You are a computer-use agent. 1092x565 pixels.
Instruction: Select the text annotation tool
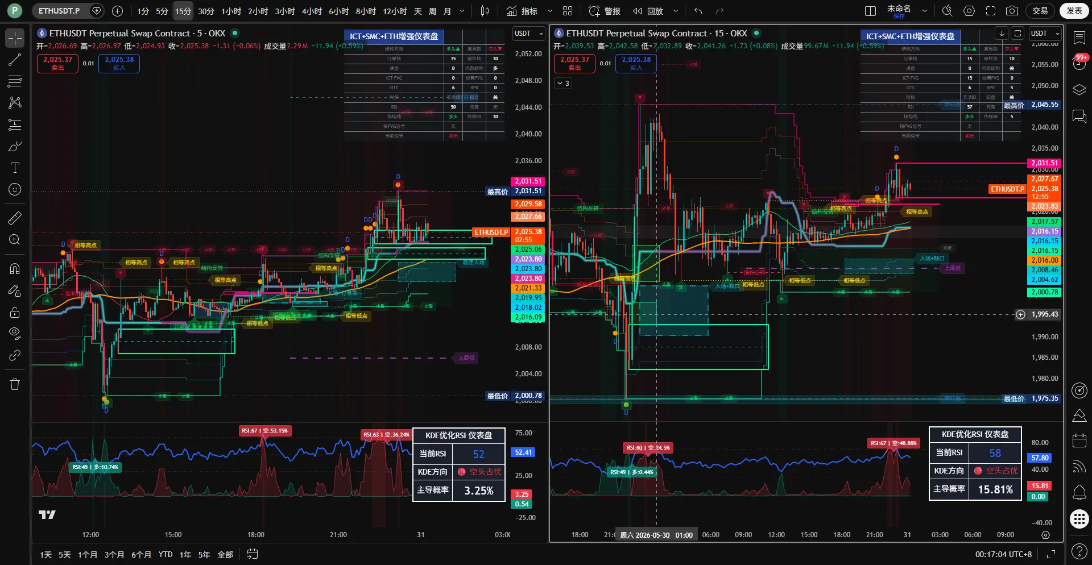[15, 168]
